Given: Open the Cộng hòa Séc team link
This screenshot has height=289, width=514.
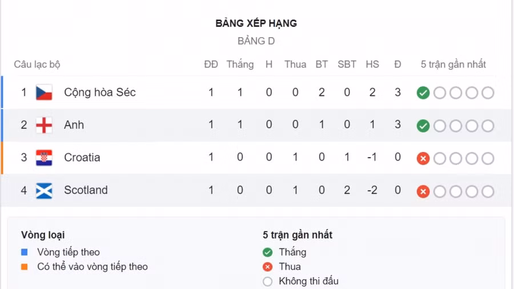Looking at the screenshot, I should click(100, 93).
